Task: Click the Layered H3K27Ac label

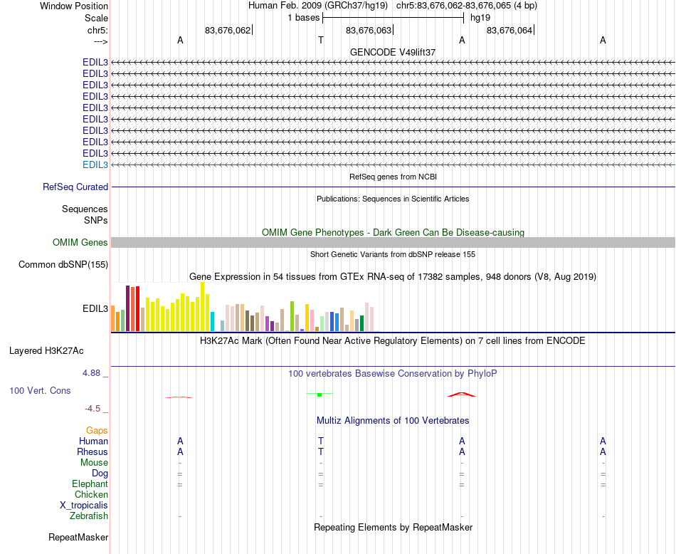Action: [x=46, y=351]
